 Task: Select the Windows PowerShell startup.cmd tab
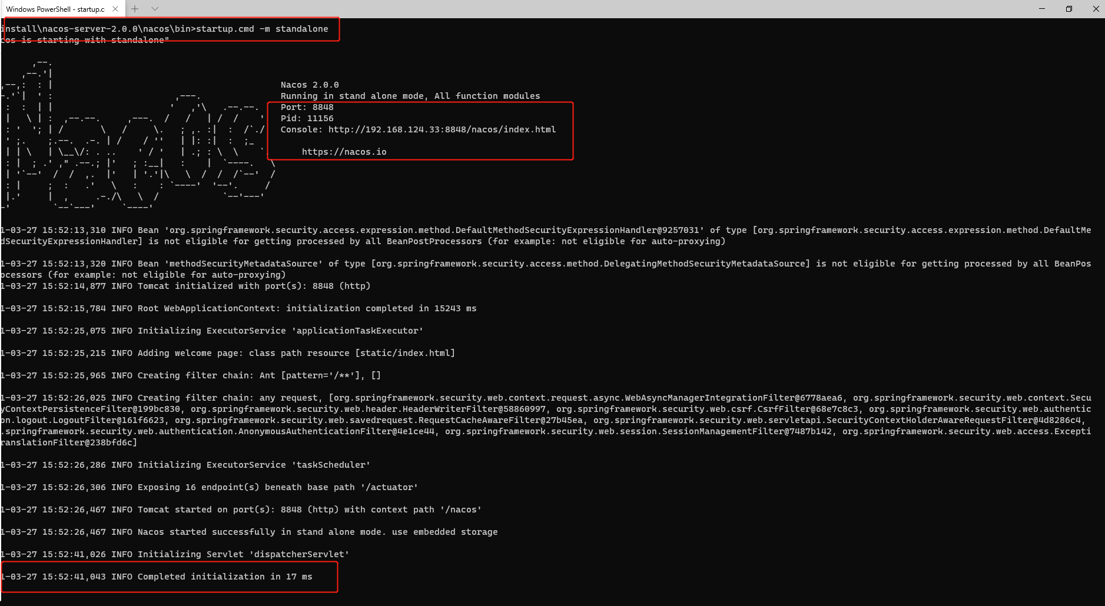55,9
